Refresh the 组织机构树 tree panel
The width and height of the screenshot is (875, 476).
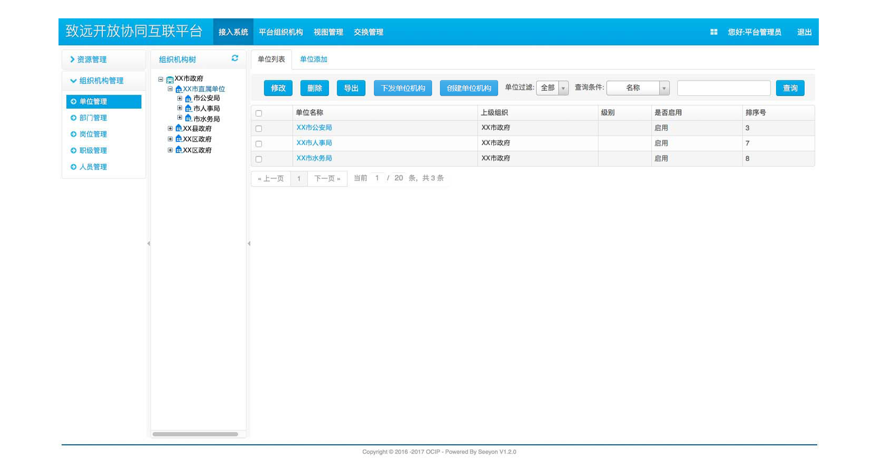pos(234,59)
